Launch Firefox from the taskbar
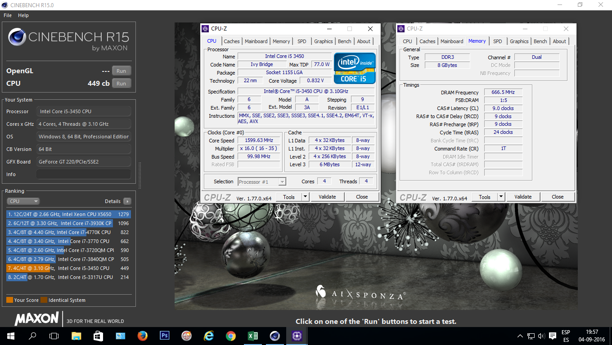Screen dimensions: 612x345 143,336
